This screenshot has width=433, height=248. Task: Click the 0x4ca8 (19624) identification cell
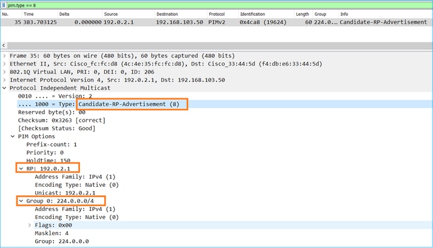[263, 22]
